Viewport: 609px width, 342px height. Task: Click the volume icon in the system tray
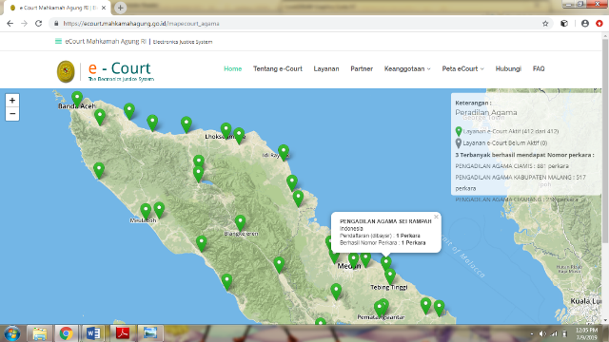click(542, 333)
